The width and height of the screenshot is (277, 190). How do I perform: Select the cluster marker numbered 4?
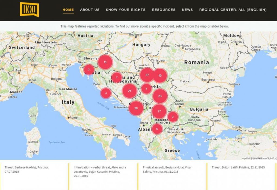point(106,93)
